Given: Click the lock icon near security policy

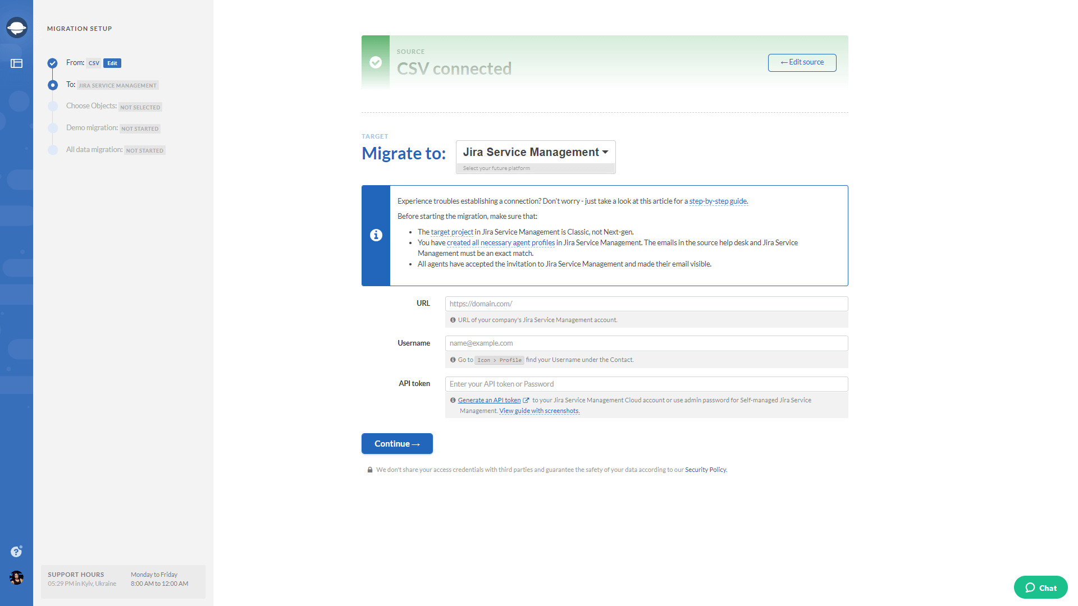Looking at the screenshot, I should pyautogui.click(x=369, y=469).
